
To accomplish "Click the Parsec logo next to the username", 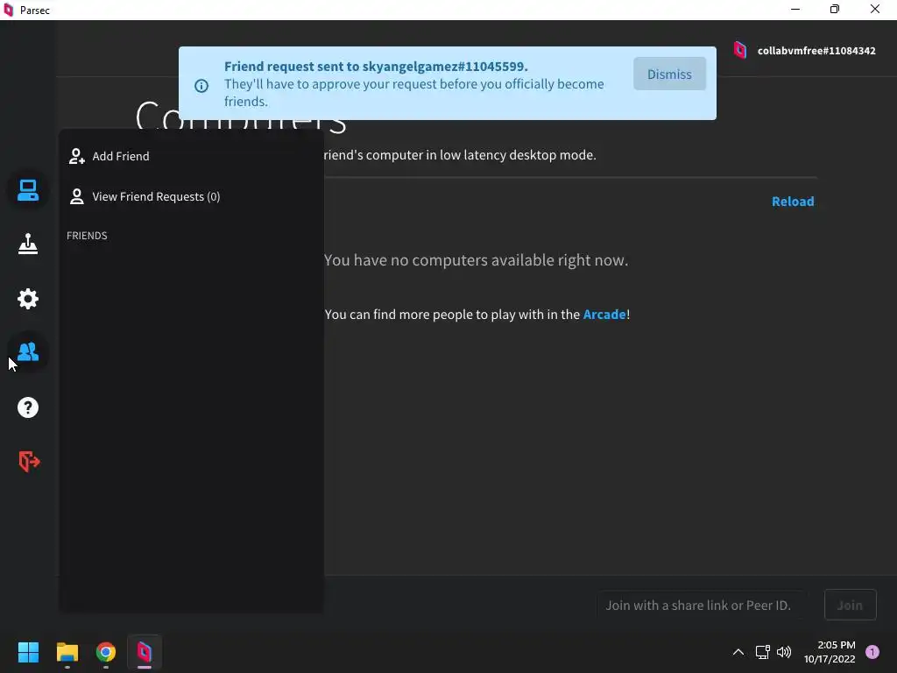I will click(740, 50).
